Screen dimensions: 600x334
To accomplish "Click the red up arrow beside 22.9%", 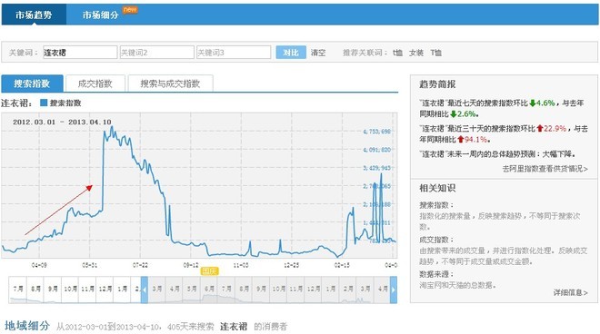I will 539,128.
